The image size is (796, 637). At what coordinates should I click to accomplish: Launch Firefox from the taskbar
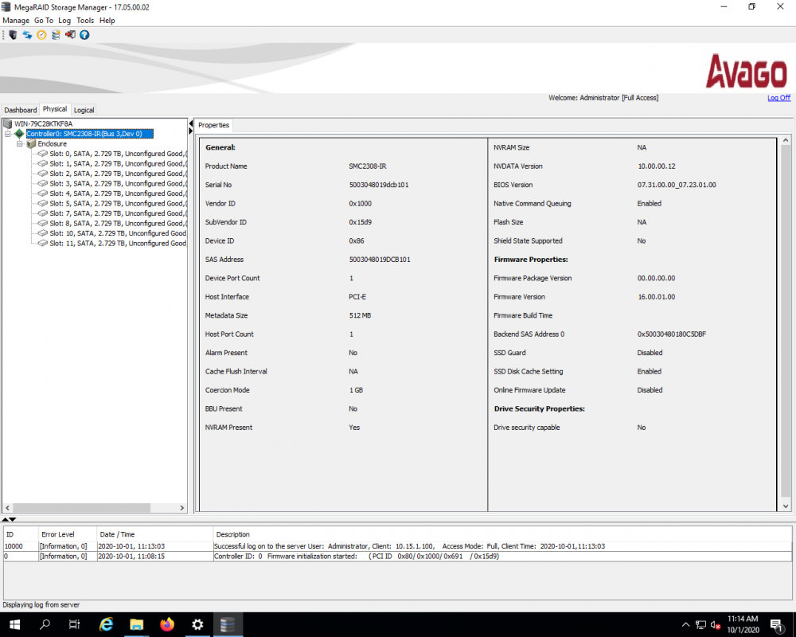(167, 624)
